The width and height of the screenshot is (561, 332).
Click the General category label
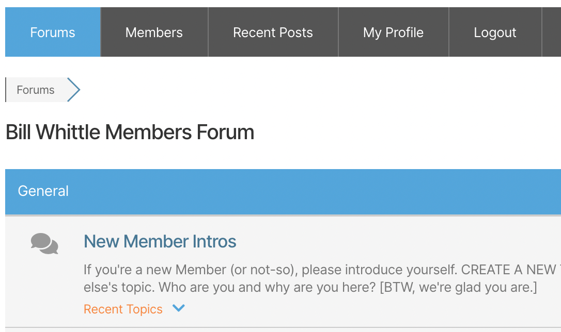43,191
